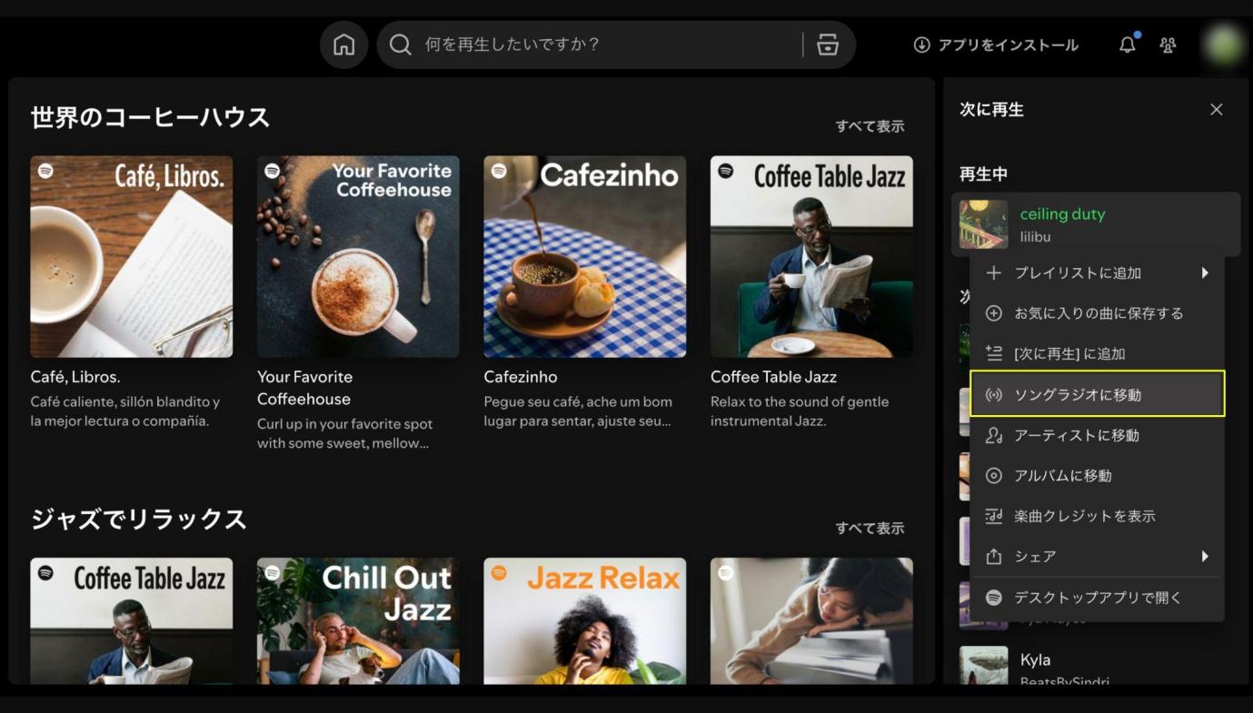Click the artist icon in context menu
This screenshot has height=713, width=1253.
pyautogui.click(x=994, y=435)
